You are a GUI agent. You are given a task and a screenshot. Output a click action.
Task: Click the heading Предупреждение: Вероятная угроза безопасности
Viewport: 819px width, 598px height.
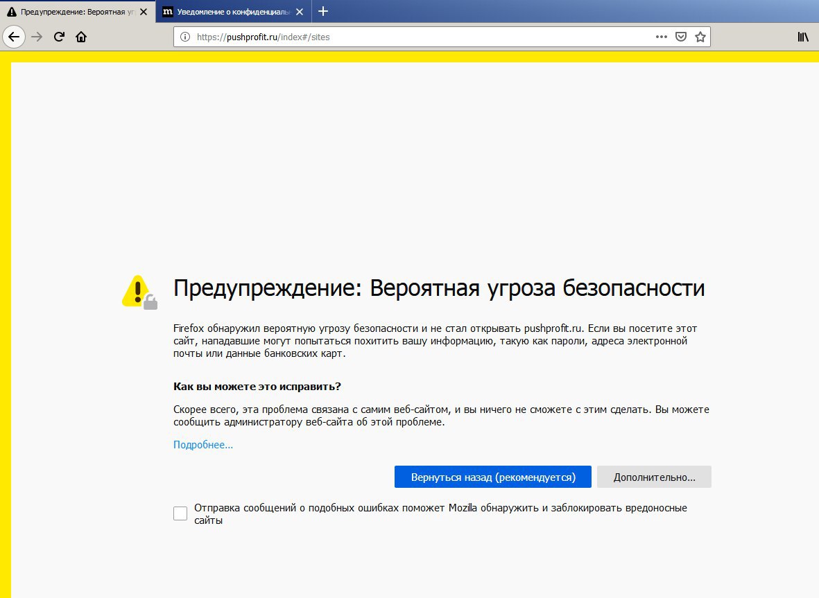click(x=439, y=288)
